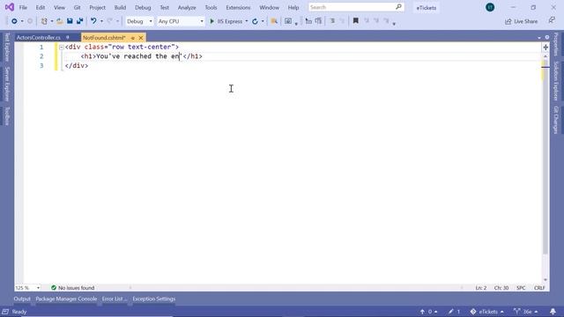Viewport: 564px width, 317px height.
Task: Open tab settings gear icon
Action: click(547, 37)
